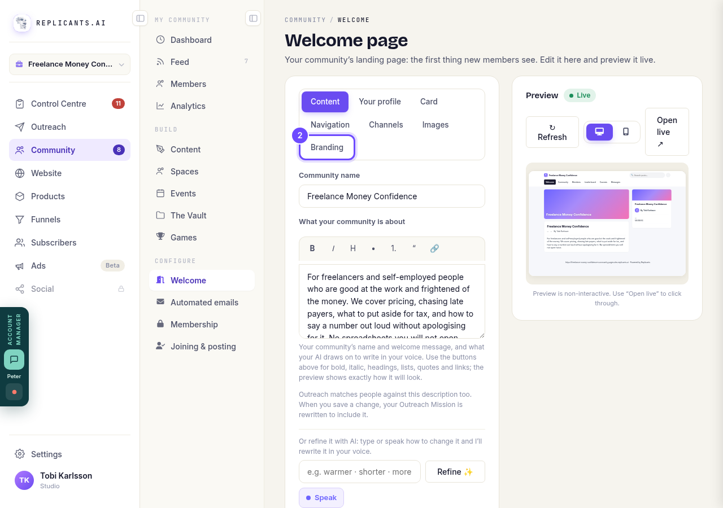Insert a quote block via toolbar
This screenshot has height=508, width=723.
point(414,248)
